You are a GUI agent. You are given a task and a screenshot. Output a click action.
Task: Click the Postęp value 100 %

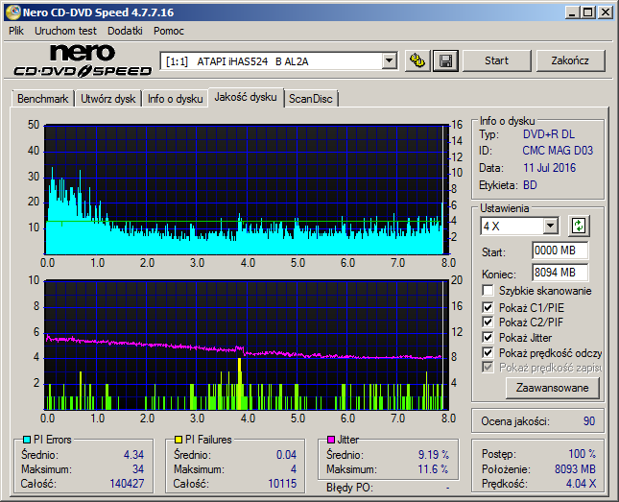tap(582, 454)
